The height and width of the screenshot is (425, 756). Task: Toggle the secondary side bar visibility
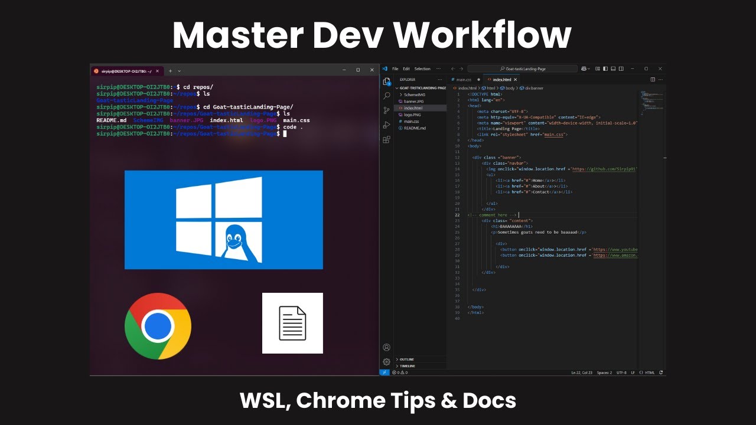(621, 68)
